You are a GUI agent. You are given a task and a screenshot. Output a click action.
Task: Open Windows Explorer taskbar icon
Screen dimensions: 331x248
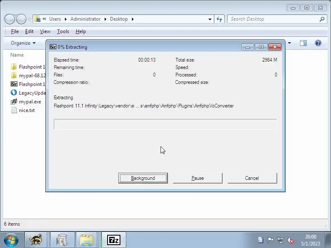point(86,240)
